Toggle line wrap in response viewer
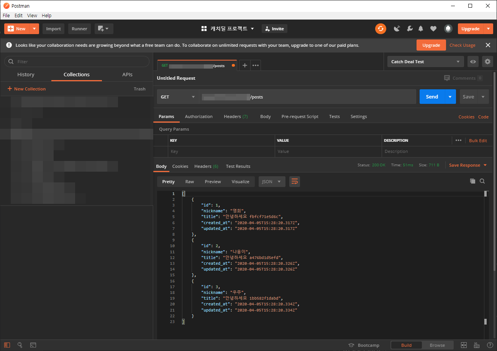This screenshot has height=351, width=497. pos(295,182)
